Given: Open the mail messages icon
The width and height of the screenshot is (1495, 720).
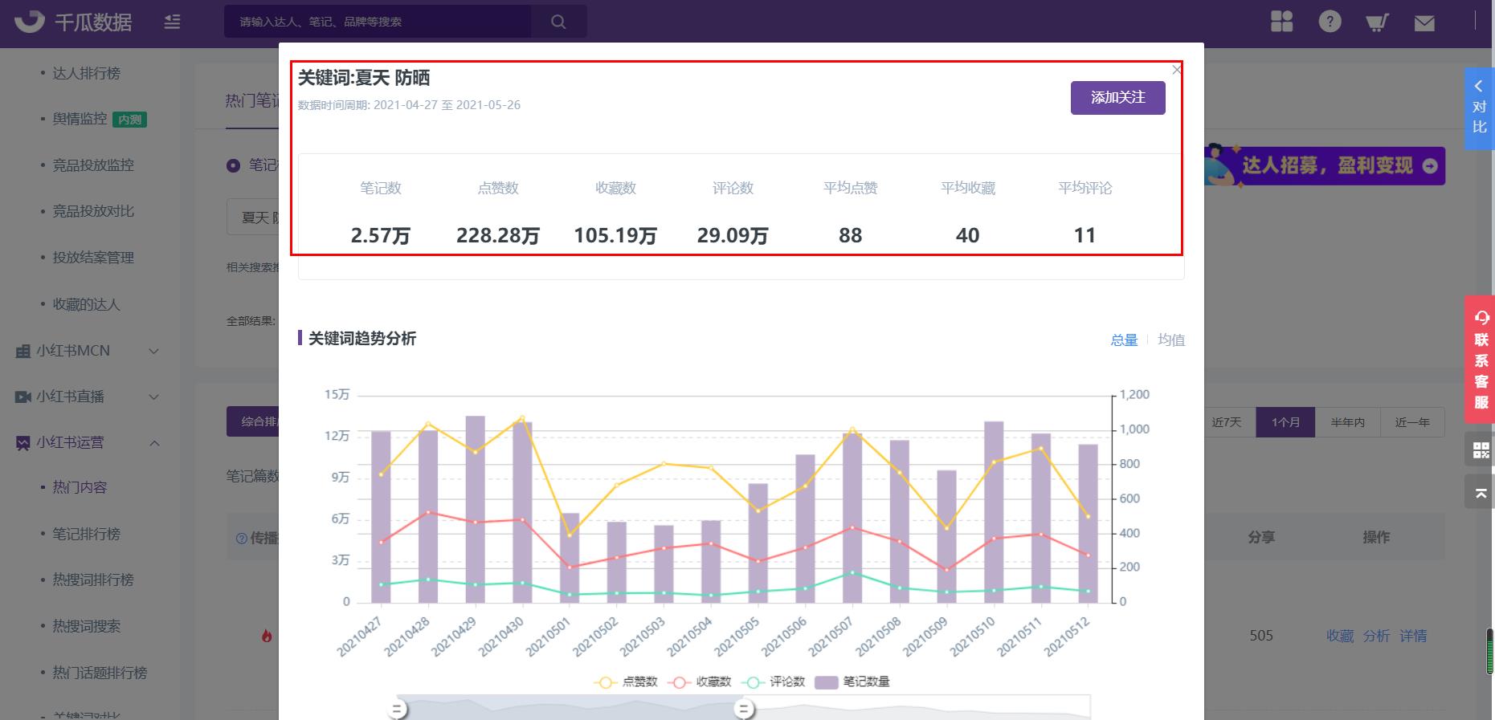Looking at the screenshot, I should [1424, 23].
